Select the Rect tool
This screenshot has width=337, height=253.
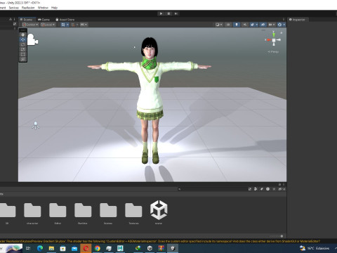tap(23, 54)
